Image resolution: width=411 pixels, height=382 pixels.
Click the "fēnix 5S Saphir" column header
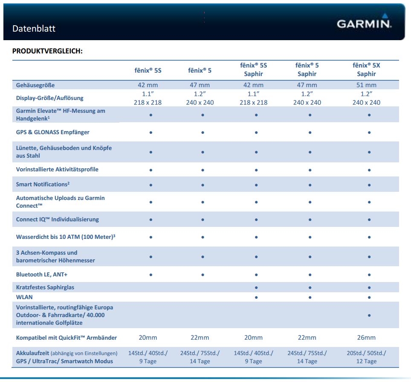pos(254,70)
